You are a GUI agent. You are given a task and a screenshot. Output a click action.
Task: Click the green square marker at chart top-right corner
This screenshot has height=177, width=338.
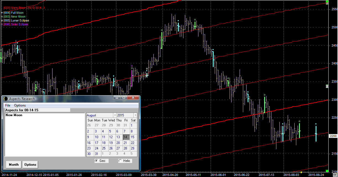coord(327,2)
